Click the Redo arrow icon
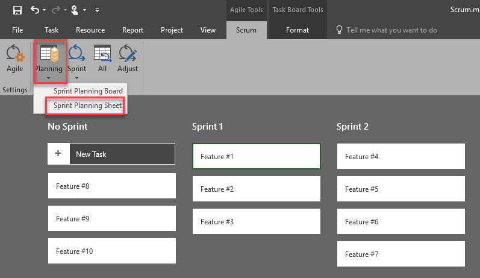 (x=57, y=10)
